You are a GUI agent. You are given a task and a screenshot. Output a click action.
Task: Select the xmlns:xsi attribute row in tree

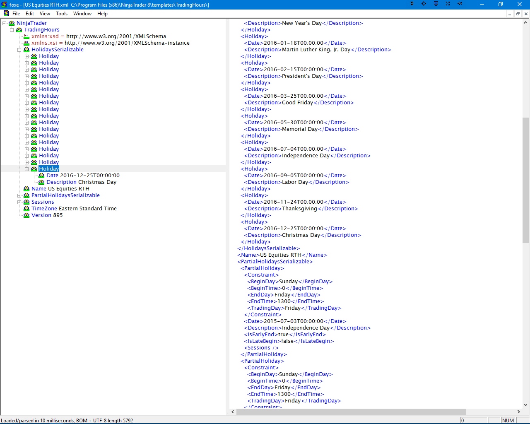111,43
